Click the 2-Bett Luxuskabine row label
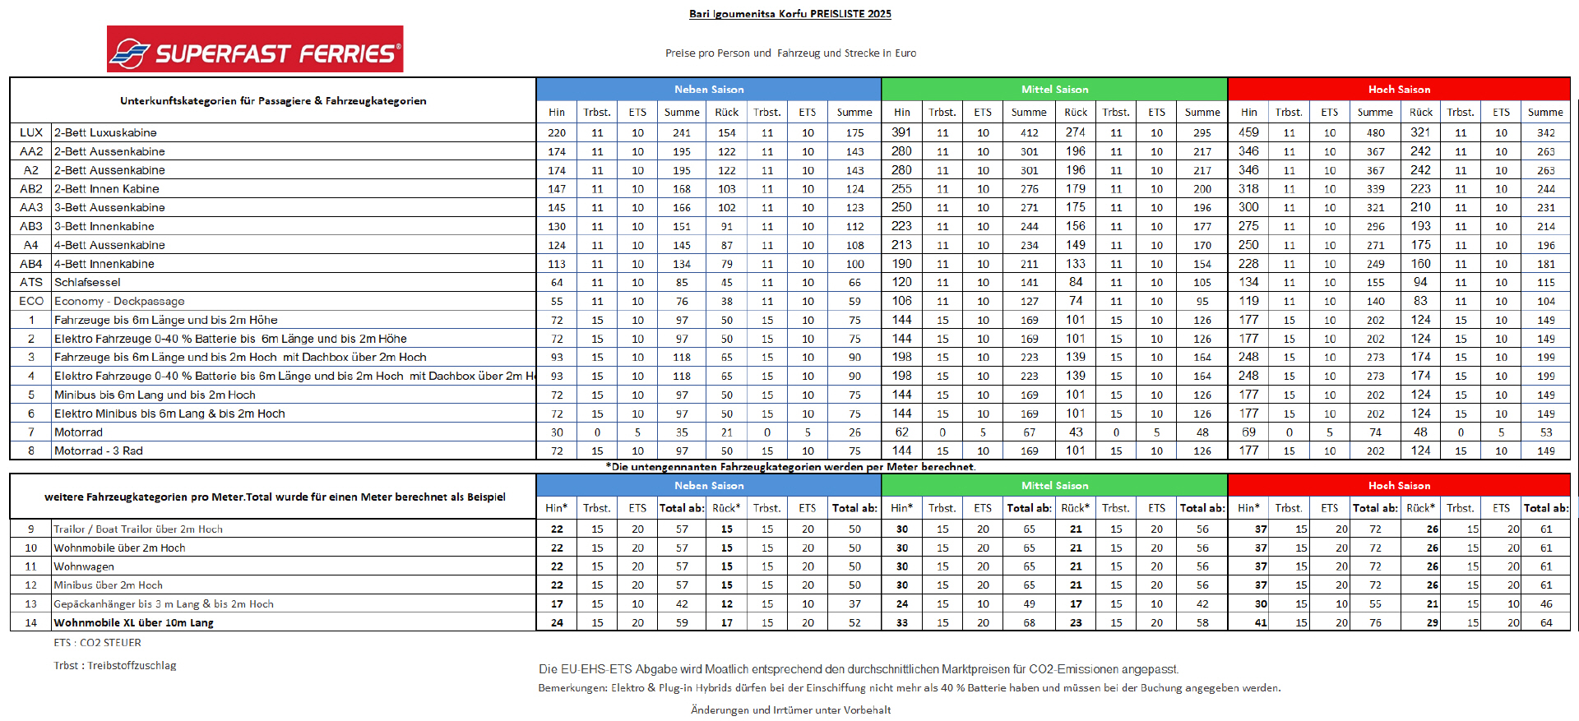1579x721 pixels. coord(105,132)
